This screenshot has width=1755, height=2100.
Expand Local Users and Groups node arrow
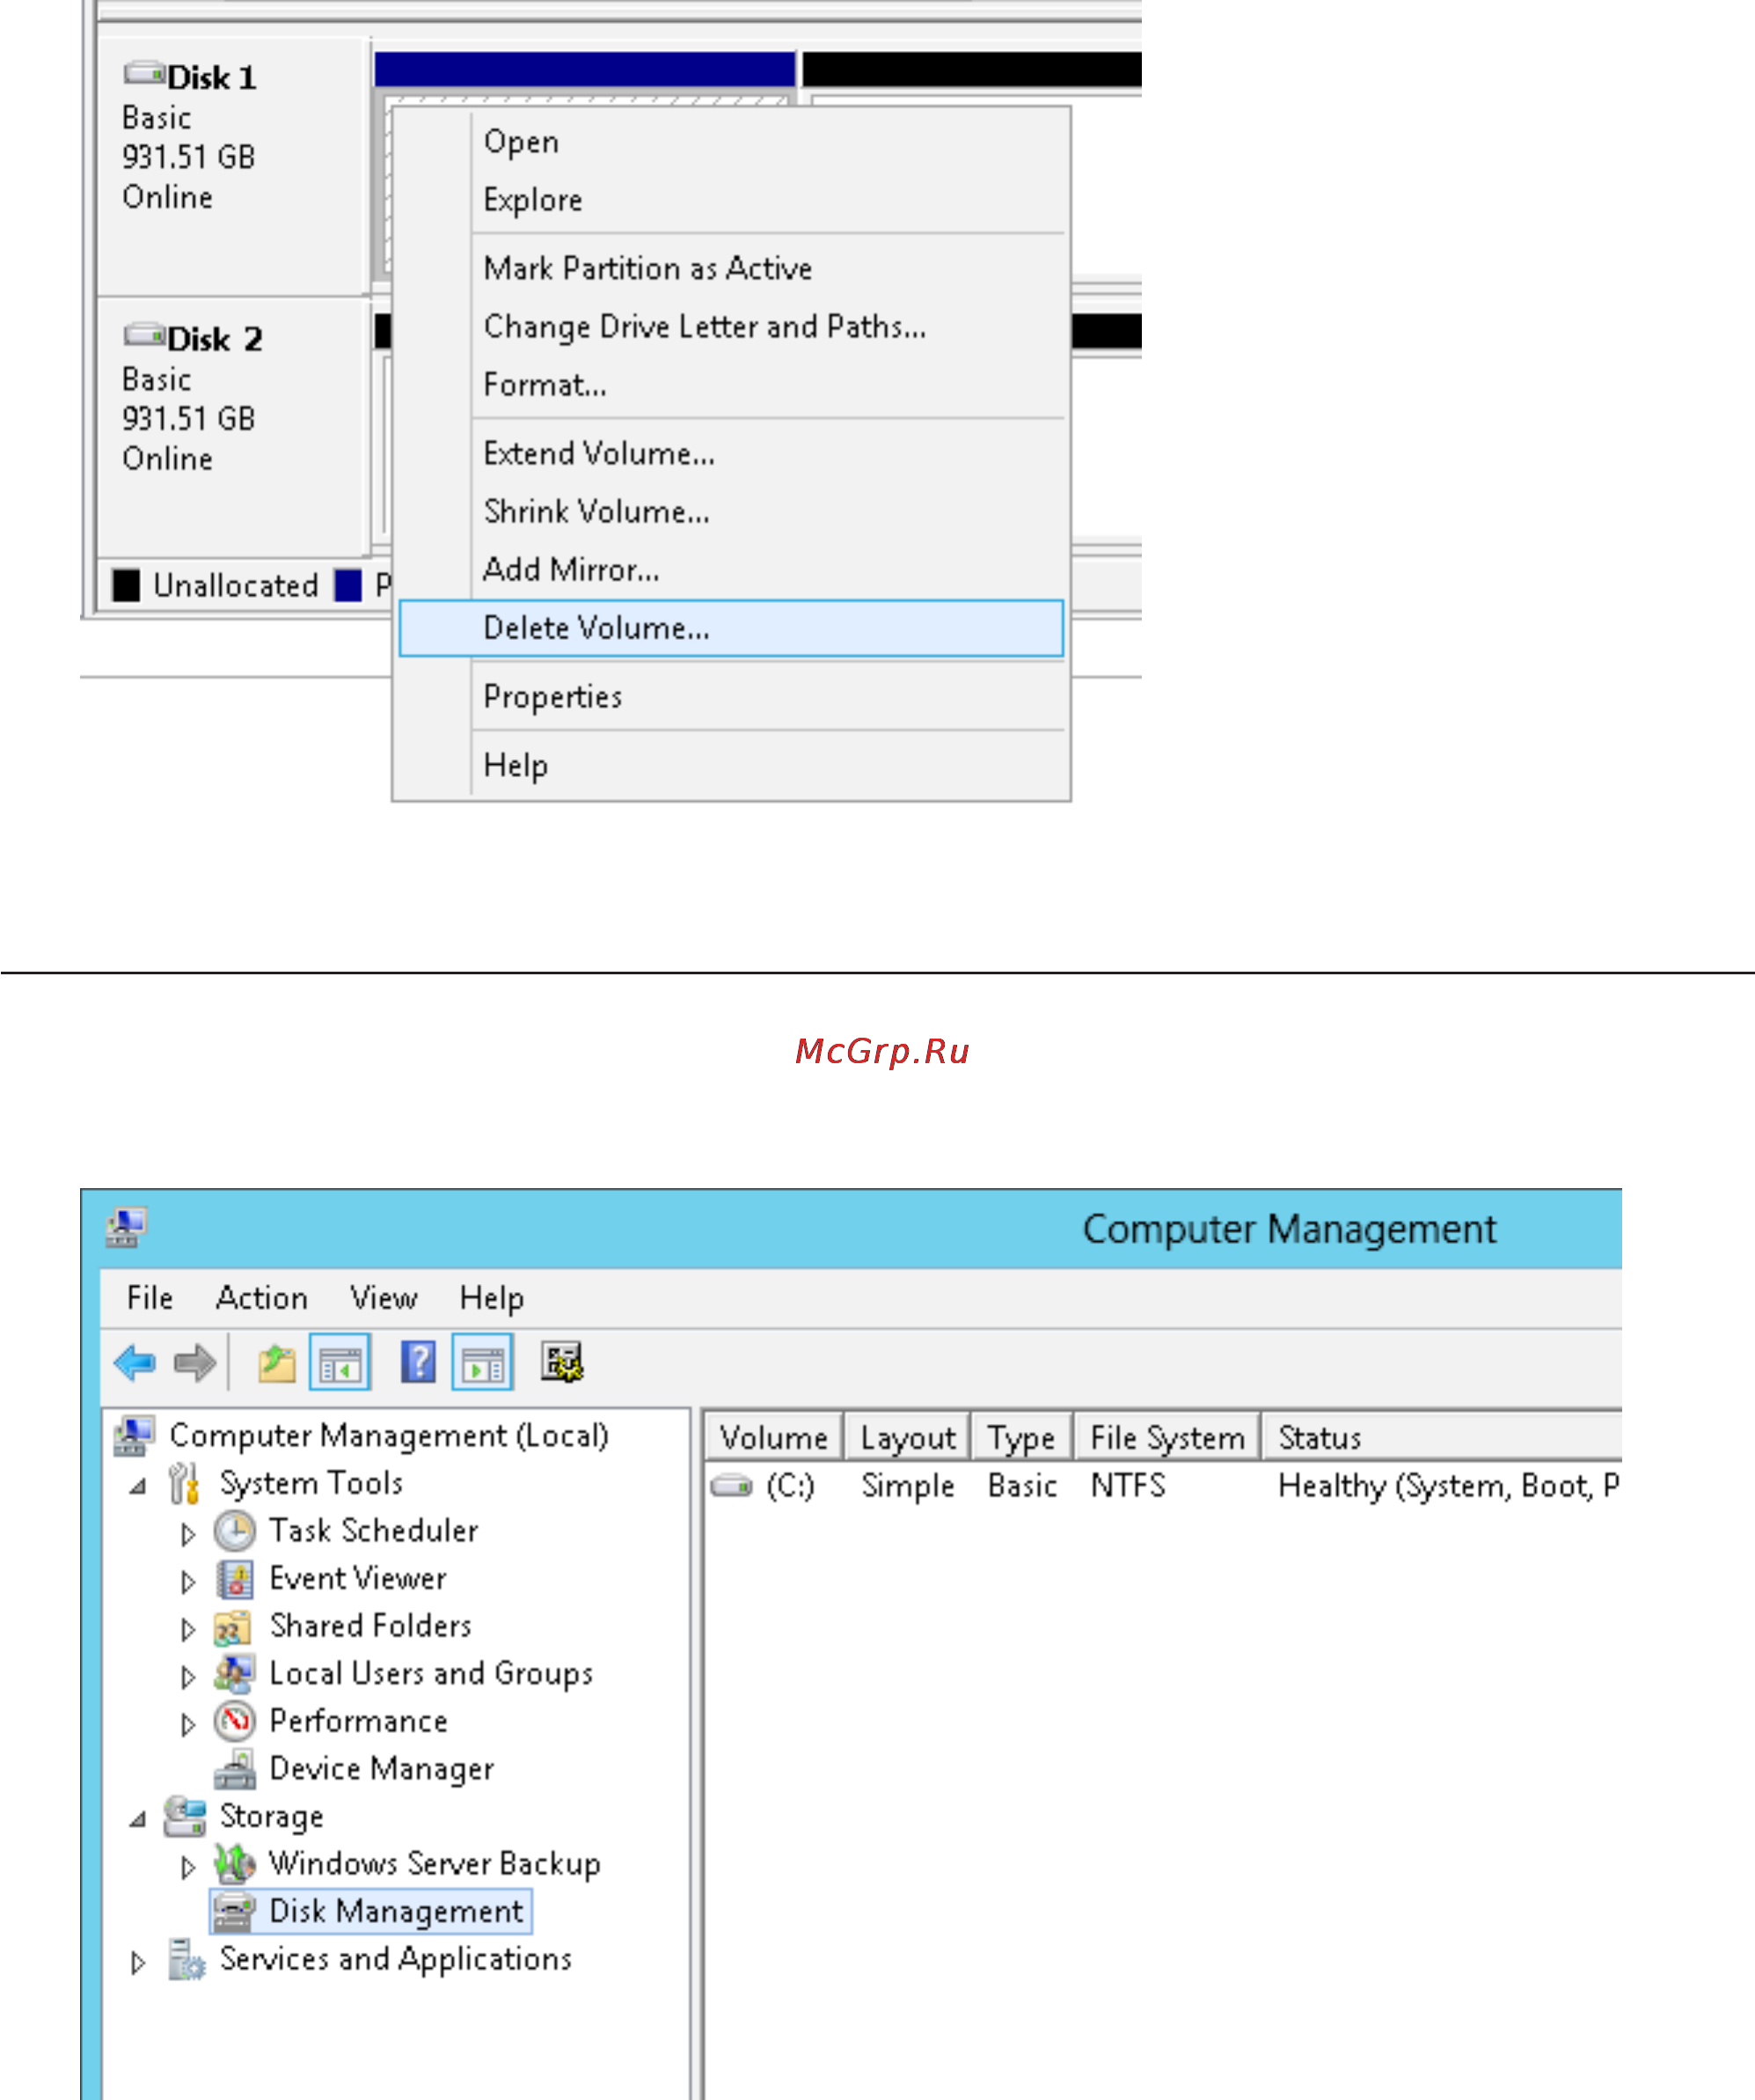coord(188,1677)
